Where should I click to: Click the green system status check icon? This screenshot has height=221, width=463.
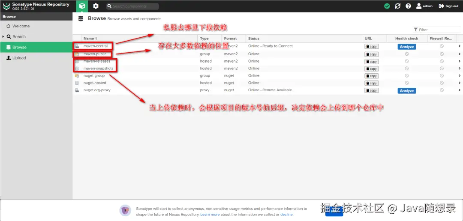tap(387, 6)
